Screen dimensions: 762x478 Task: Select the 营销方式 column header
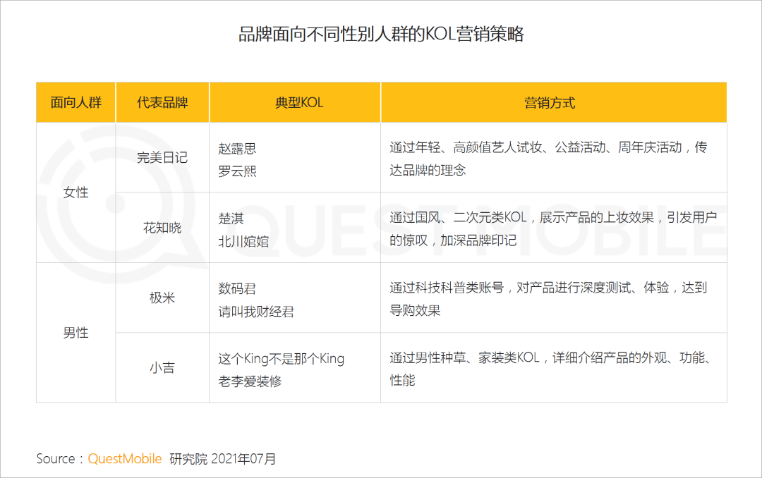[x=554, y=102]
